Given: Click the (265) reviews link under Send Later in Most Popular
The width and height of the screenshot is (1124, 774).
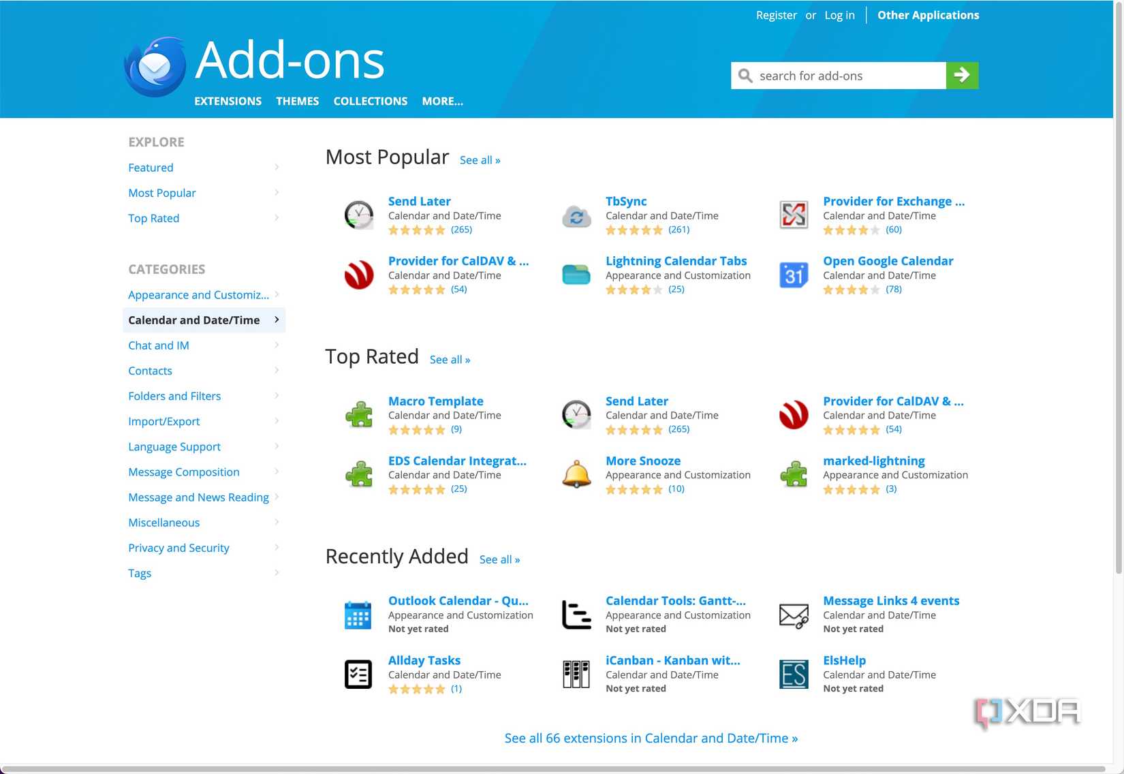Looking at the screenshot, I should pos(461,230).
